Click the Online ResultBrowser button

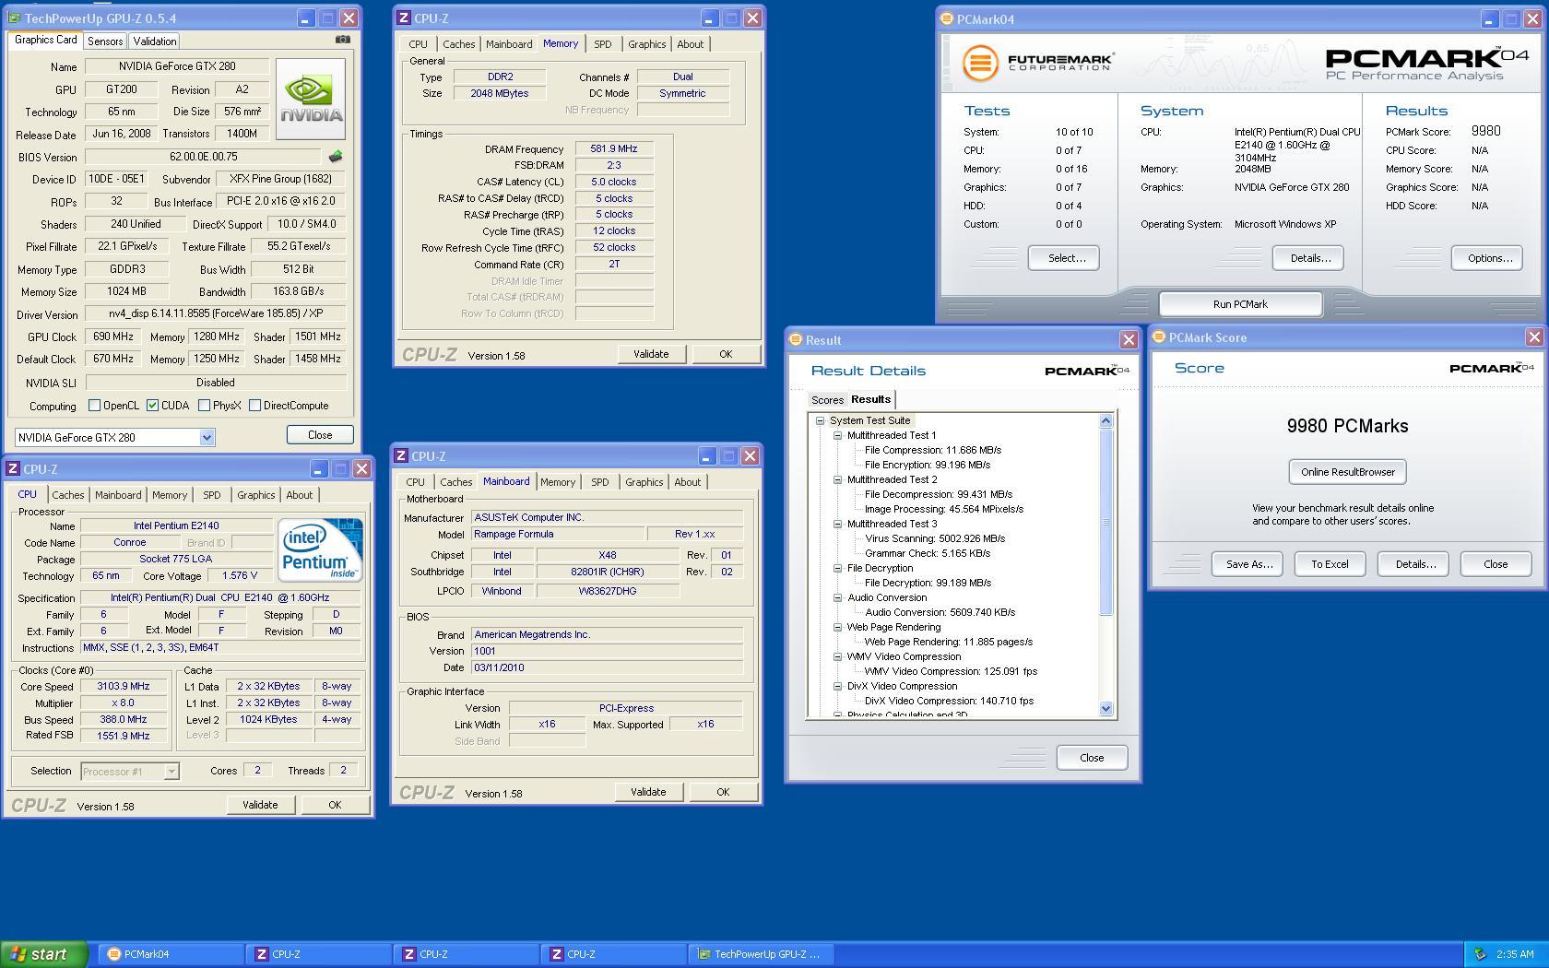pyautogui.click(x=1347, y=472)
